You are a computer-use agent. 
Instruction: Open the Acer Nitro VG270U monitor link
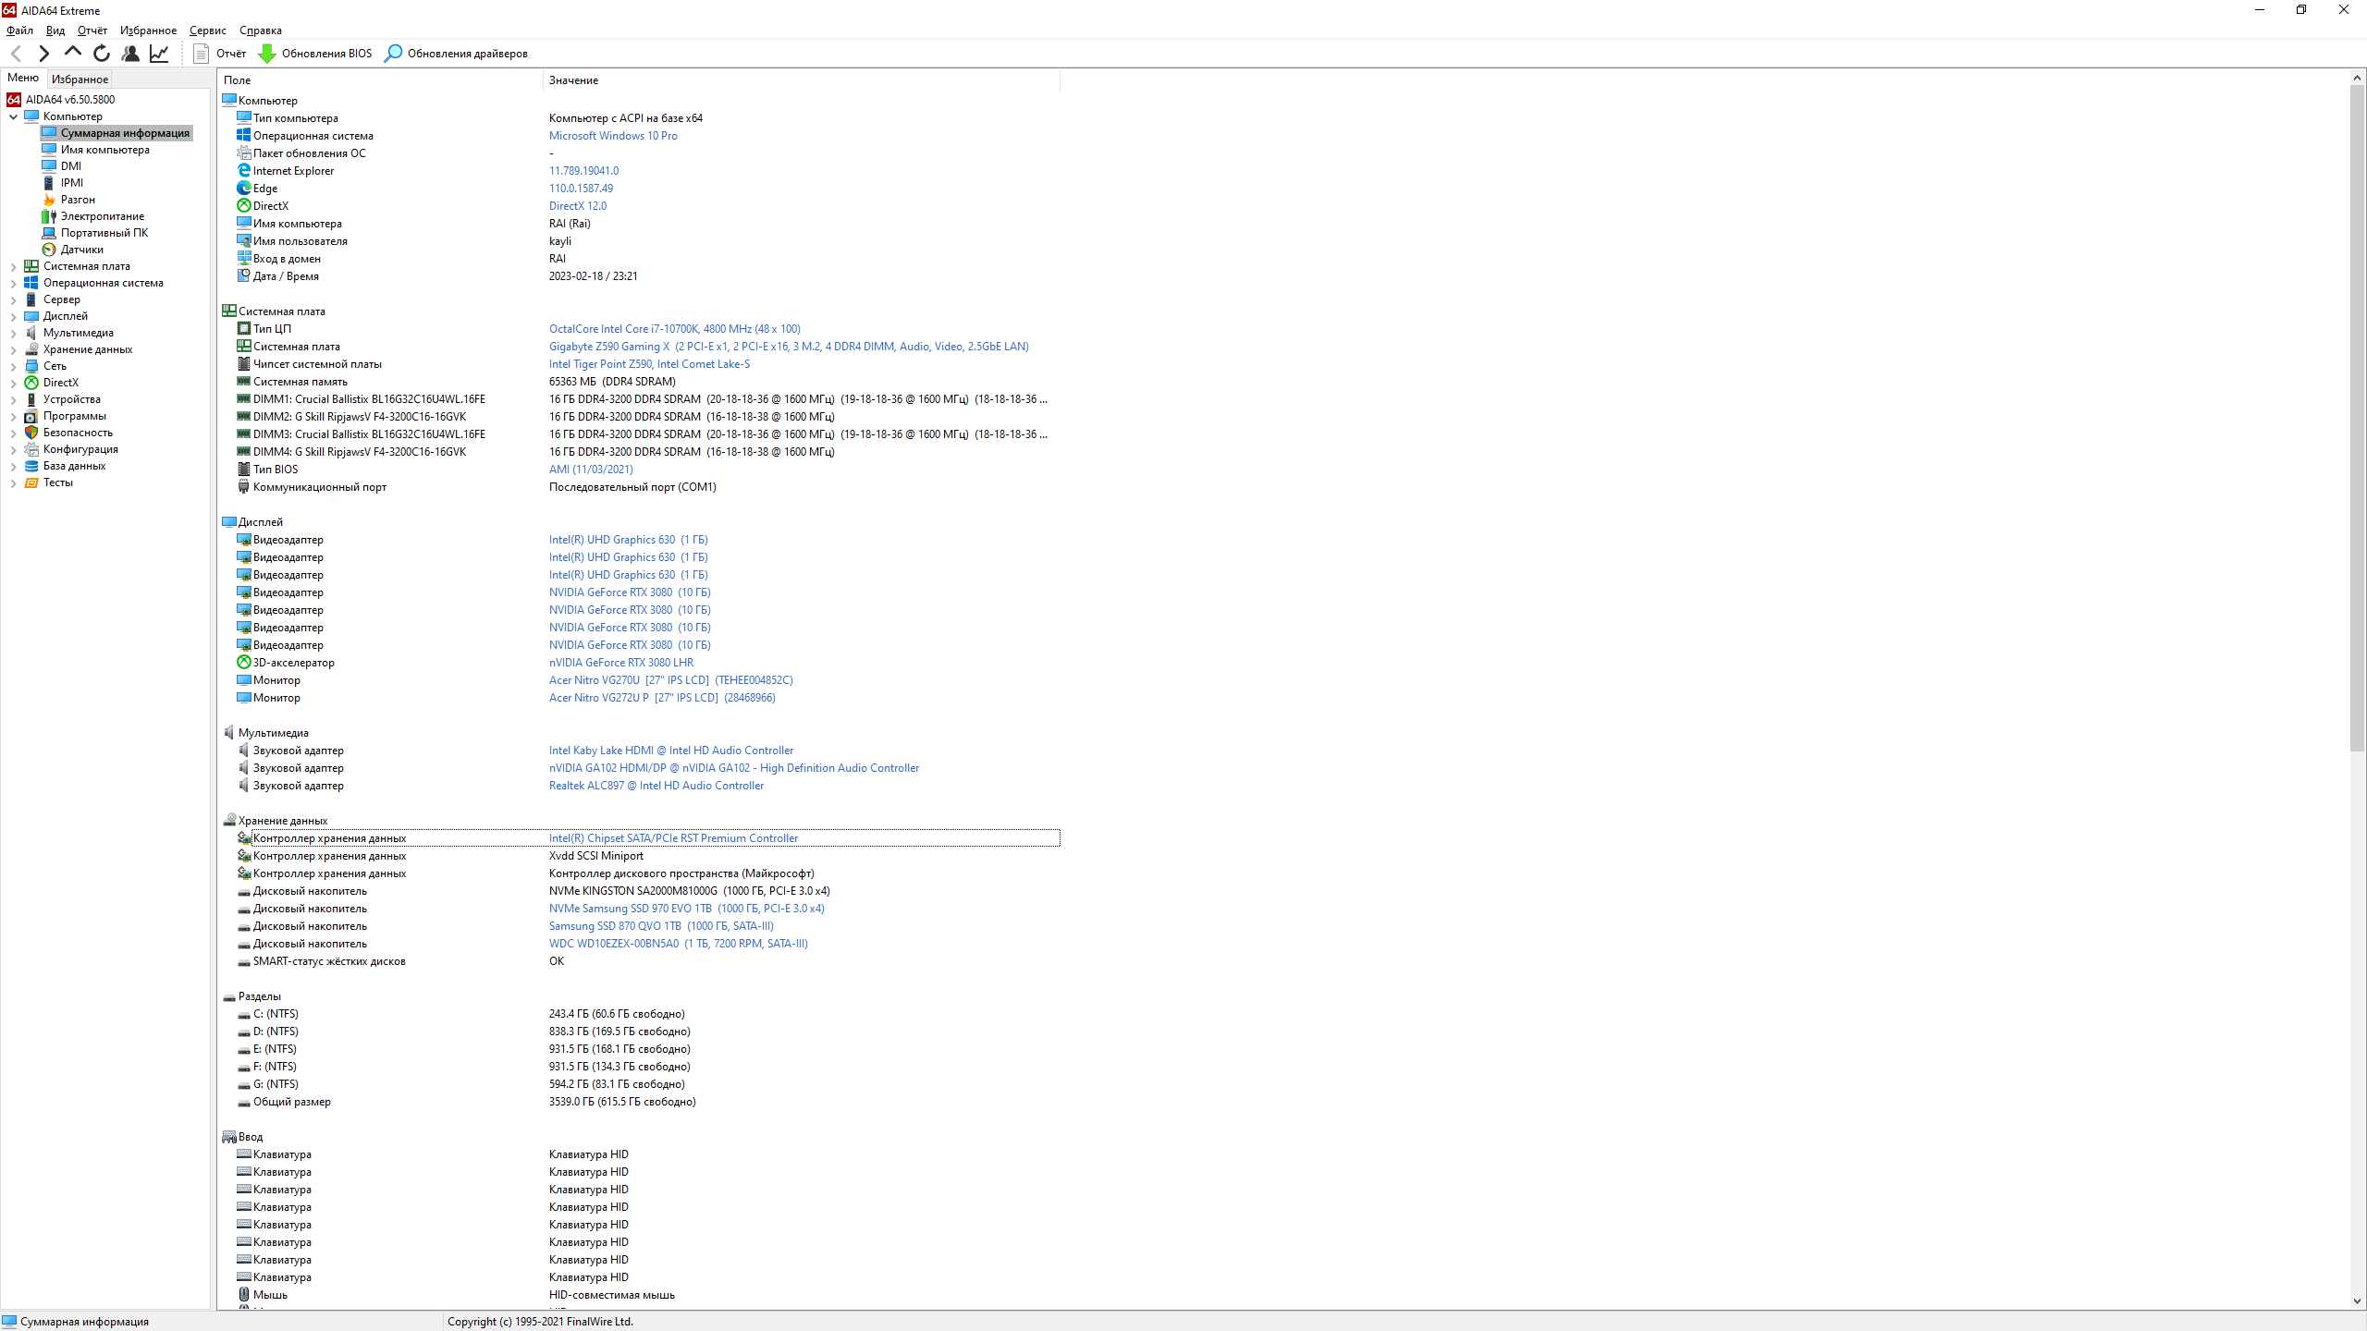[x=671, y=680]
